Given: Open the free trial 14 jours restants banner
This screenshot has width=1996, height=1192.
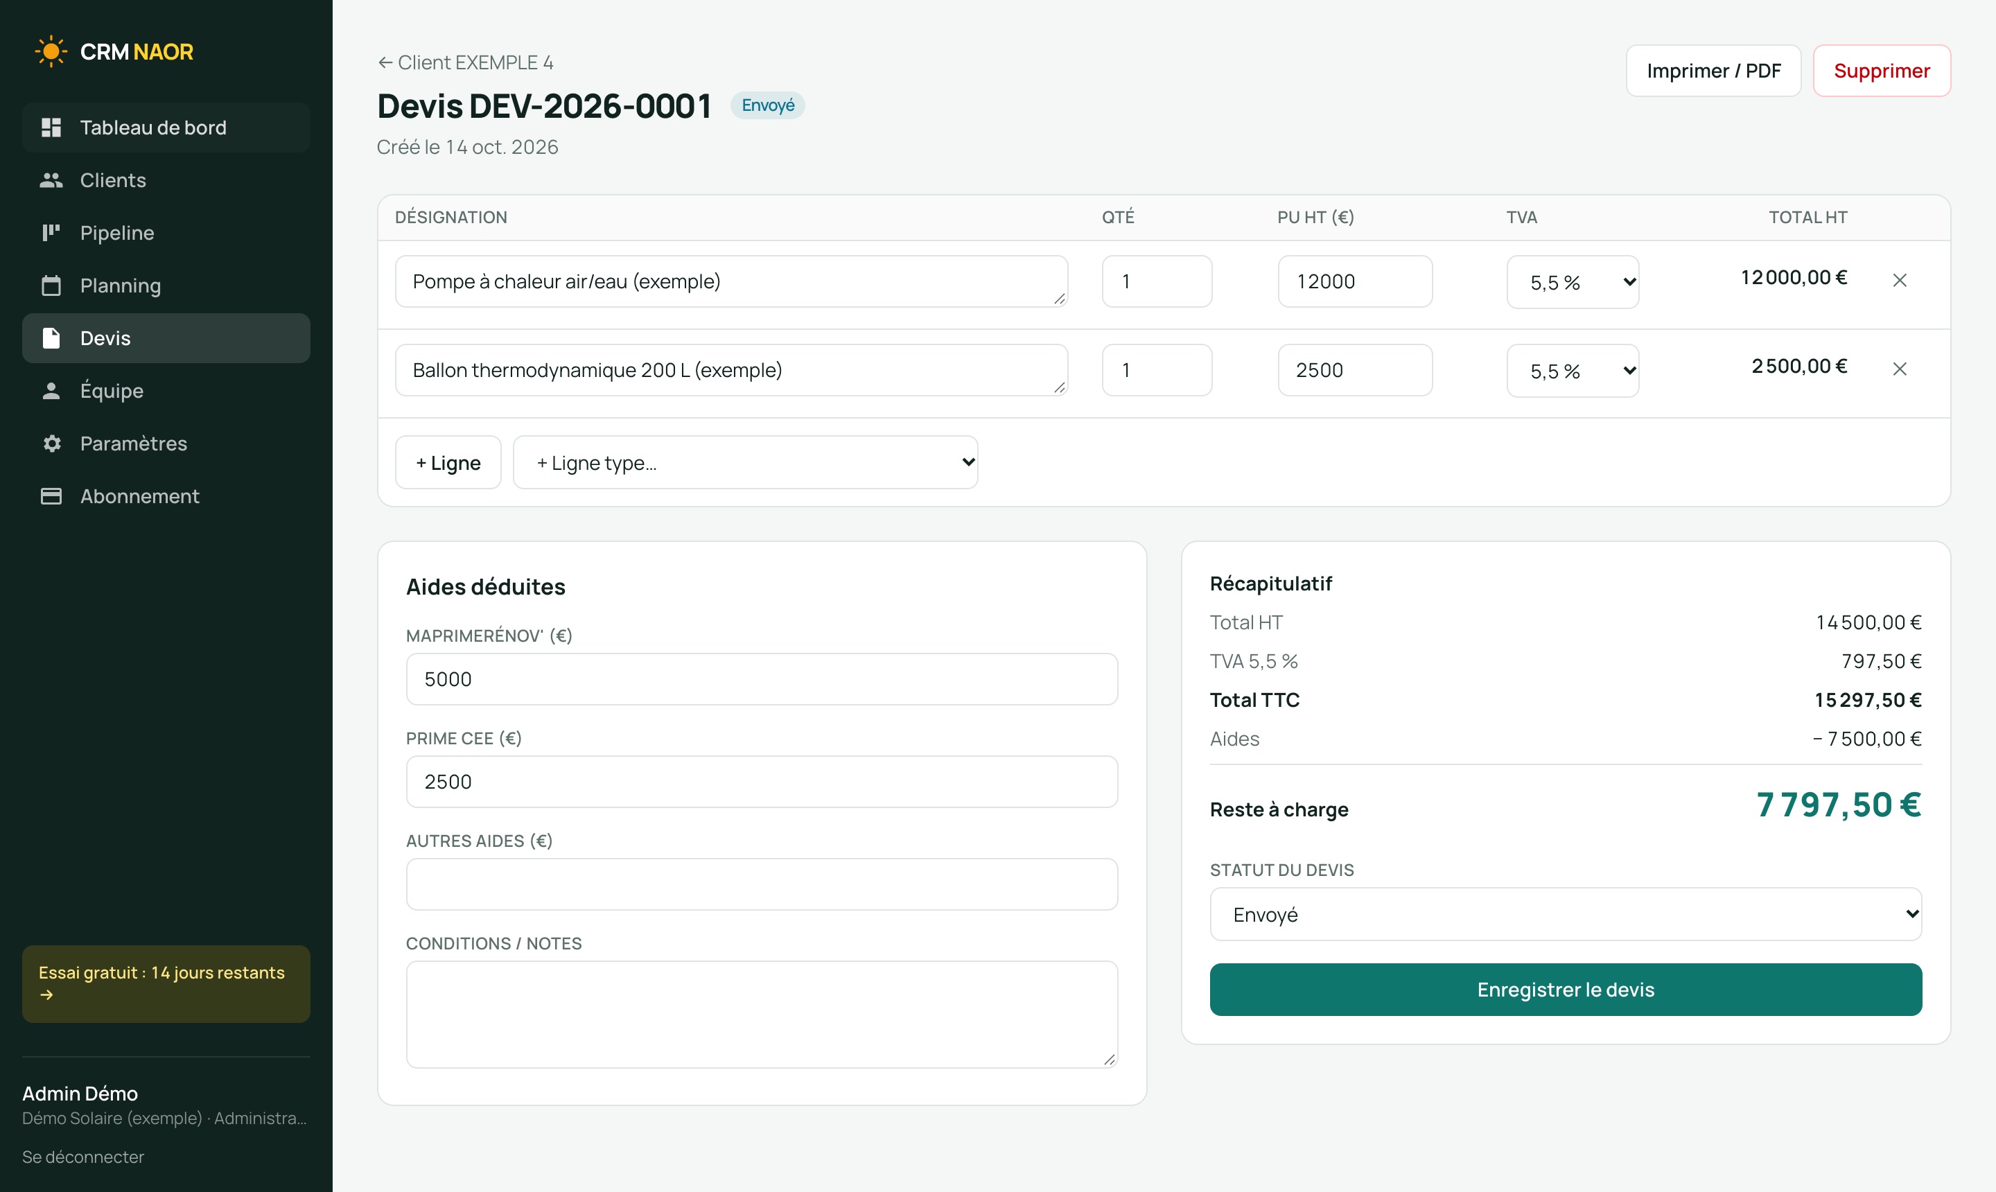Looking at the screenshot, I should 166,984.
